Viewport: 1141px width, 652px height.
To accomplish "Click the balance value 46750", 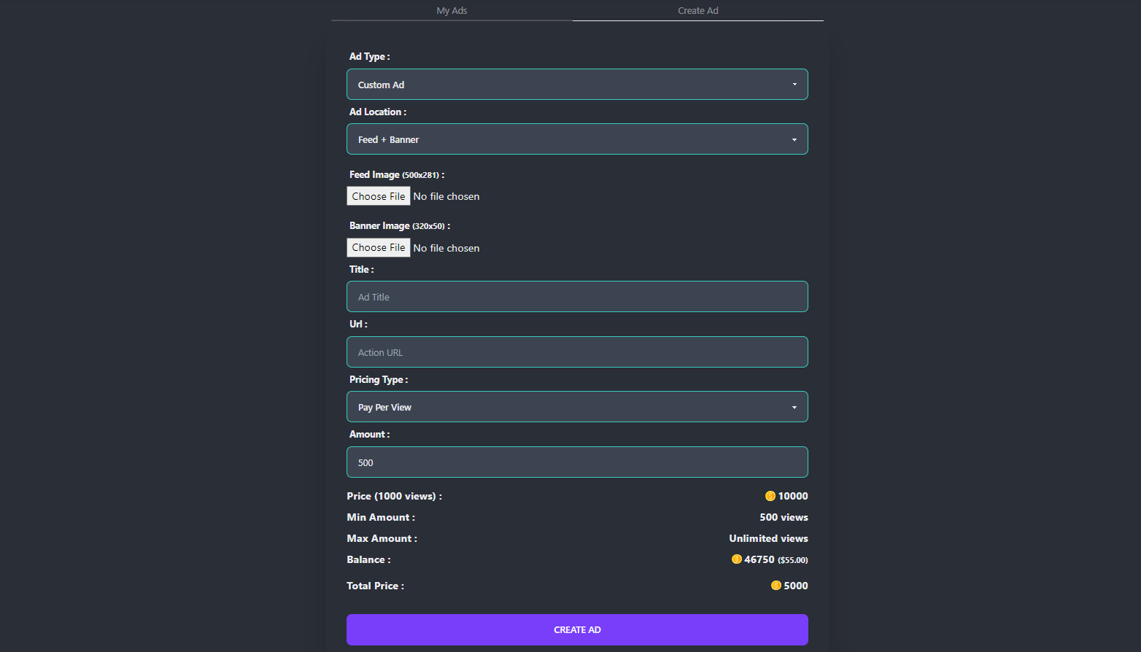I will coord(759,559).
